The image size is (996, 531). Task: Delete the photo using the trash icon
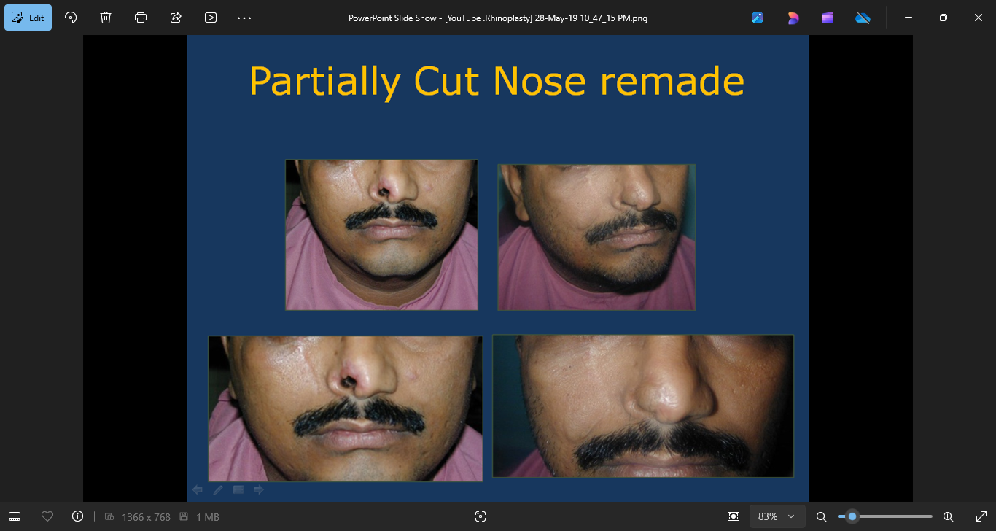point(106,18)
